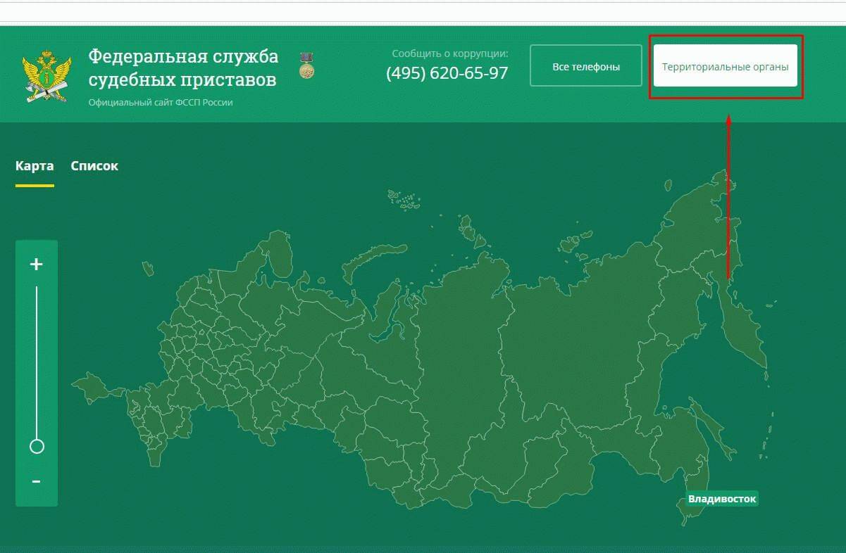Click the map zoom slider handle

(x=37, y=446)
